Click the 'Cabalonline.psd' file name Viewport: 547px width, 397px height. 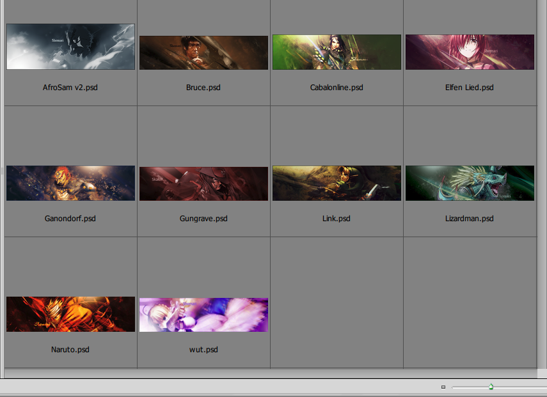[337, 88]
